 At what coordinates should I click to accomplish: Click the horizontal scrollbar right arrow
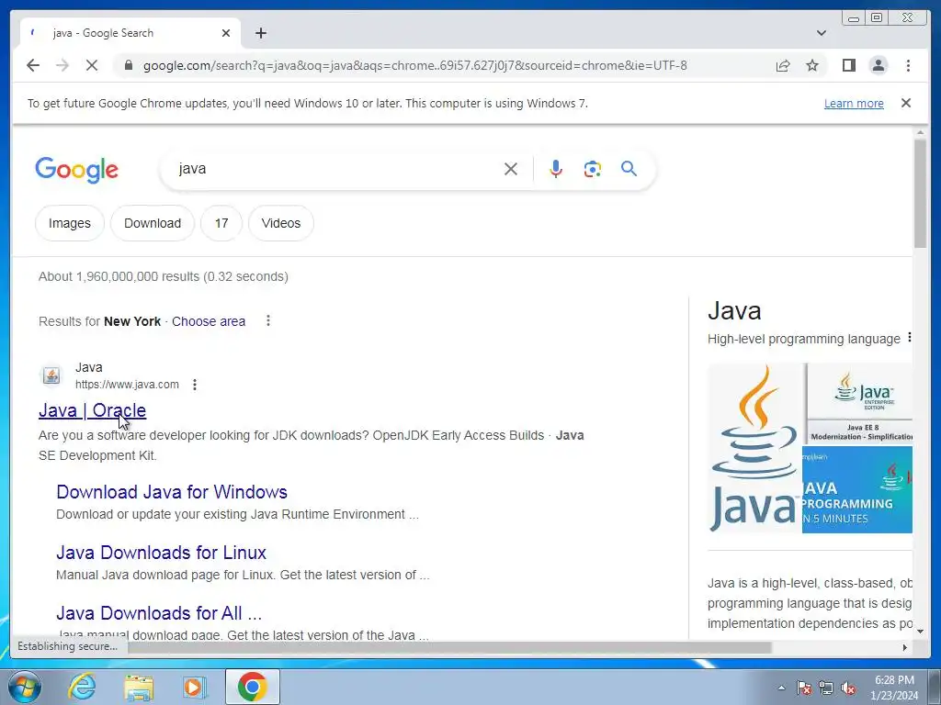tap(905, 647)
